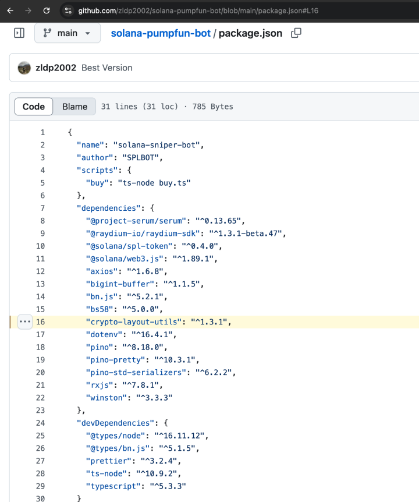The image size is (419, 502).
Task: Switch to Blame view
Action: [74, 107]
